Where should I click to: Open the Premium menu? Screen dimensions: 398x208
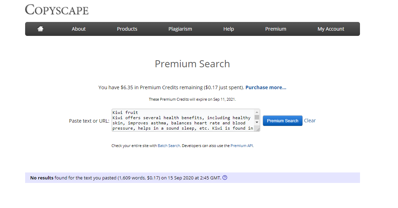[276, 29]
